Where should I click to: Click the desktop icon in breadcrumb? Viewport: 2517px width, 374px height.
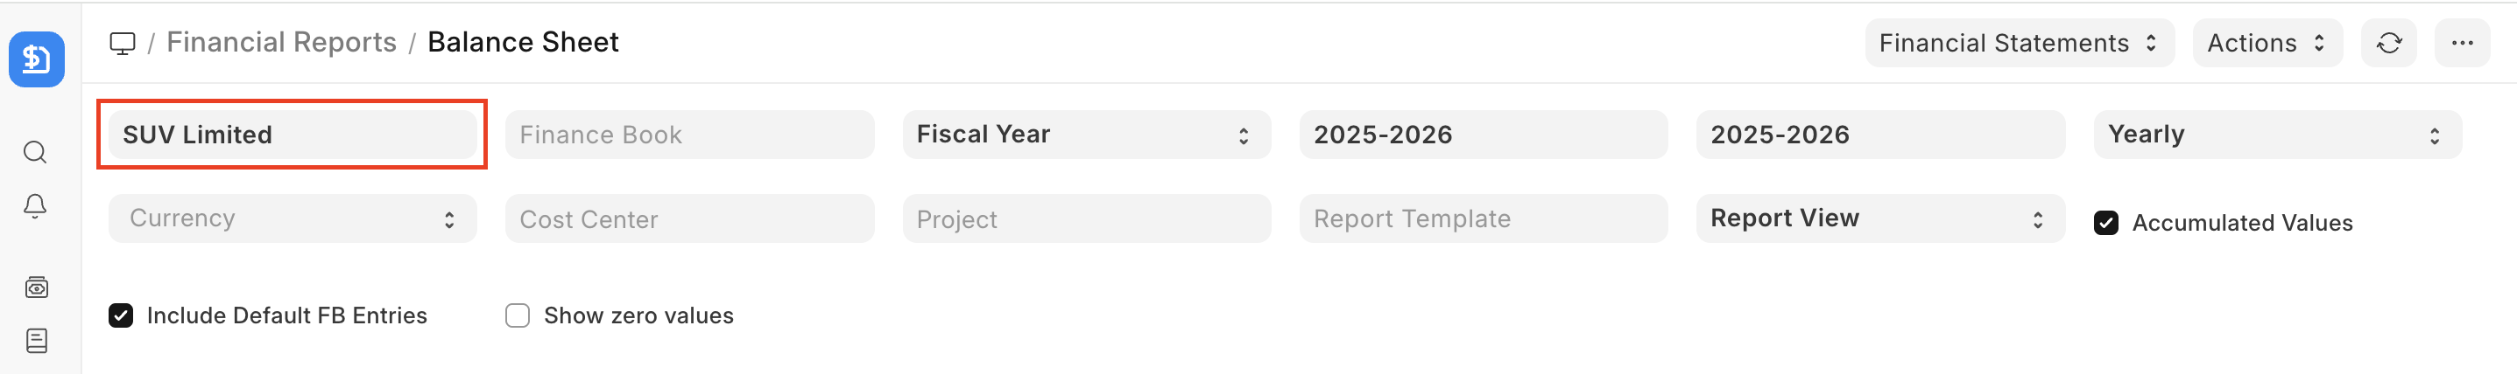click(x=122, y=43)
